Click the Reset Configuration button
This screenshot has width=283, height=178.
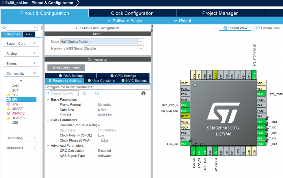[x=66, y=68]
